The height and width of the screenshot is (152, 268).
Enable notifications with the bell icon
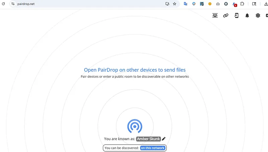click(x=247, y=15)
